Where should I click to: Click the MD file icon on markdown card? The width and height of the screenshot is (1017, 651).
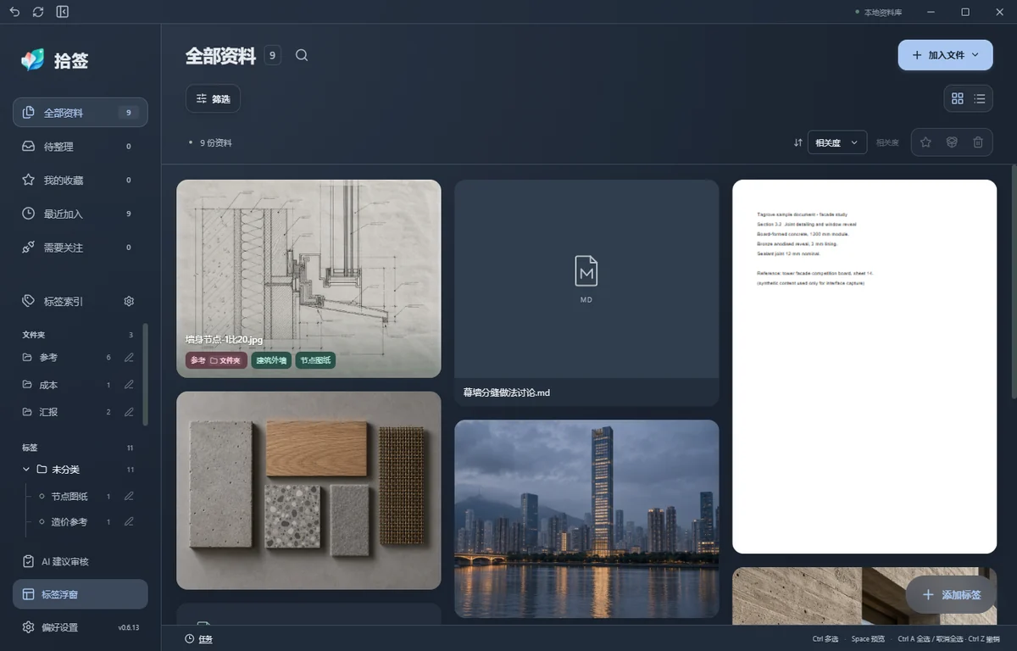pyautogui.click(x=586, y=271)
